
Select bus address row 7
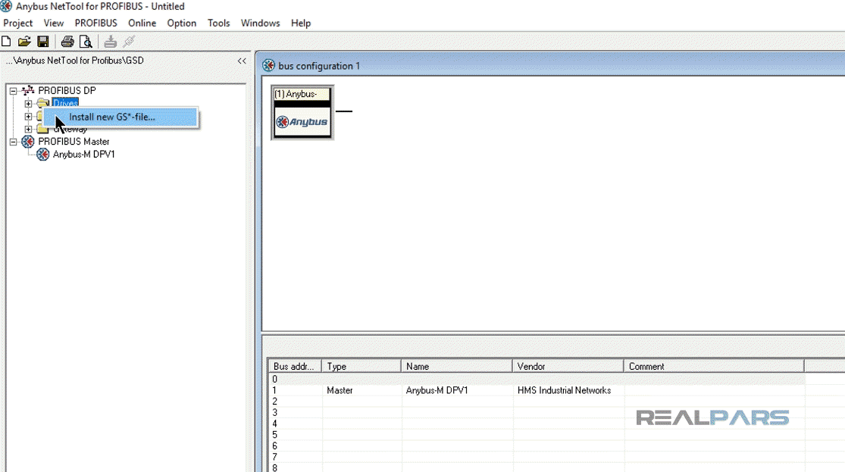tap(537, 457)
